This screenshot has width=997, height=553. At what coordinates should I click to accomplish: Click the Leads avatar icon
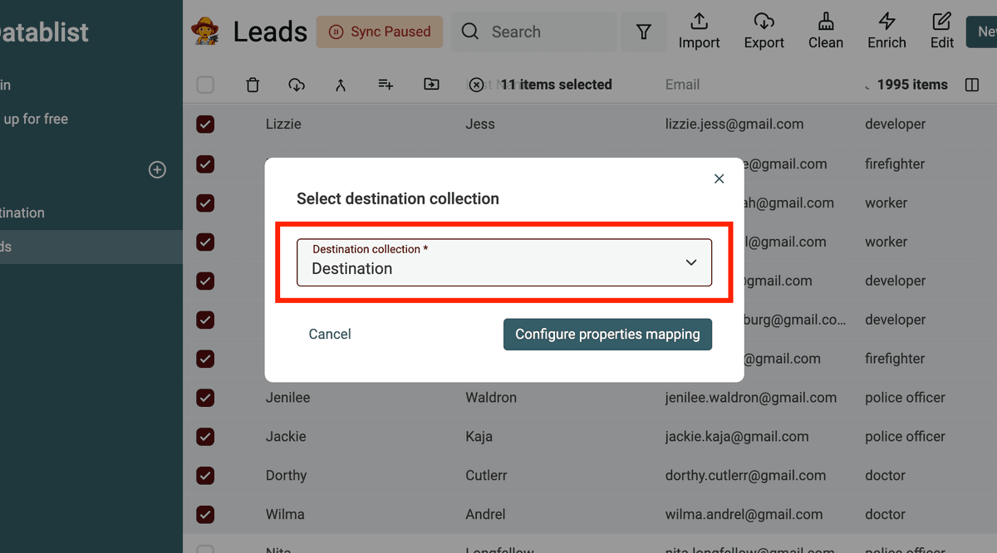[204, 32]
